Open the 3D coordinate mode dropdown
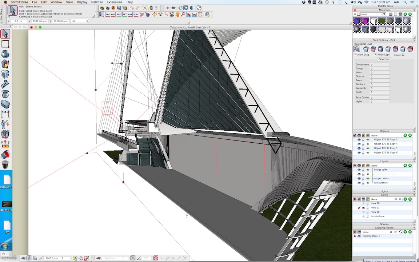Viewport: 419px width, 262px height. click(79, 21)
